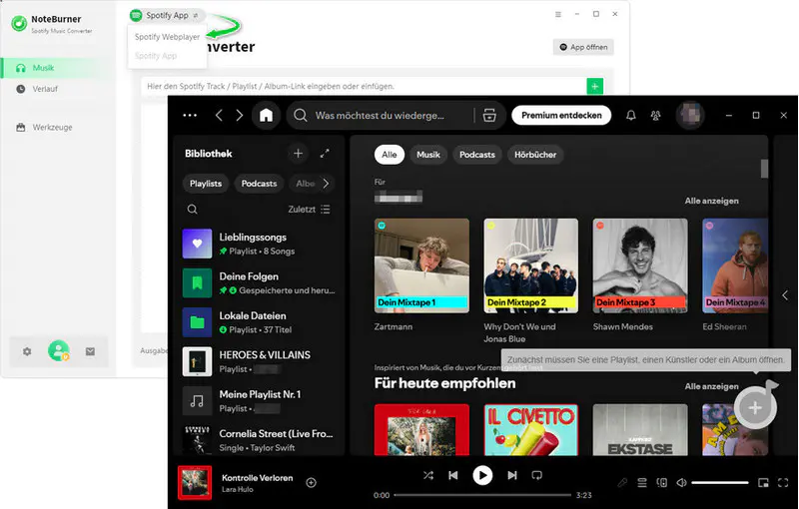Open connect to device icon
Screen dimensions: 799x509
coord(661,482)
